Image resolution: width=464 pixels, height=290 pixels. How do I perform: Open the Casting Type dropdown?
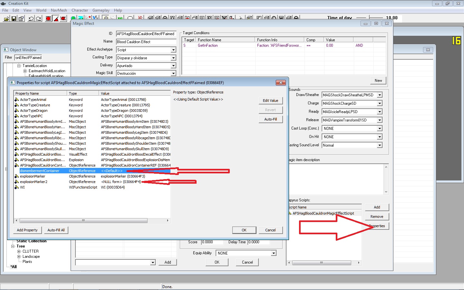coord(173,58)
